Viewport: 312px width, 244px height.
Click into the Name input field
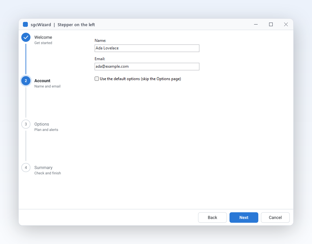(x=147, y=48)
